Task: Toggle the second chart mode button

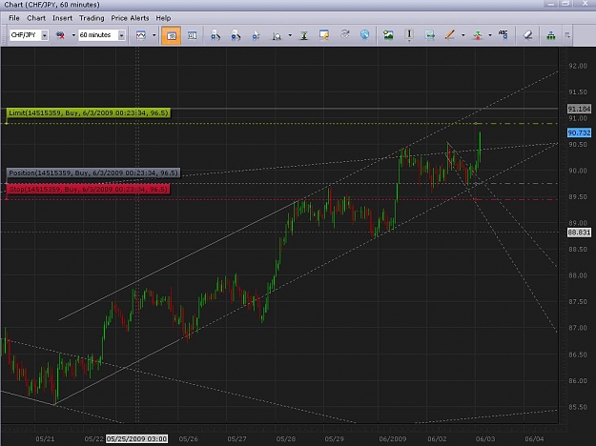Action: (192, 35)
